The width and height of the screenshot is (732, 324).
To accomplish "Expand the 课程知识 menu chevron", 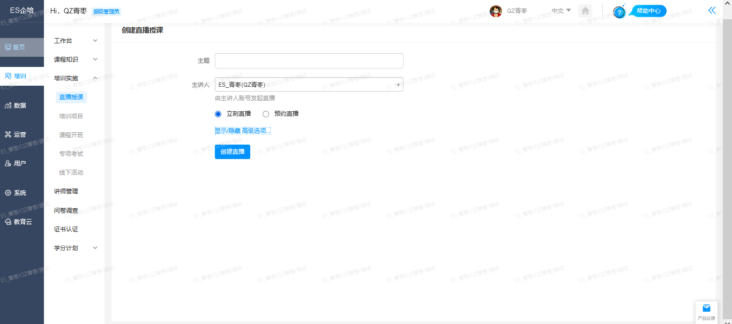I will [95, 59].
